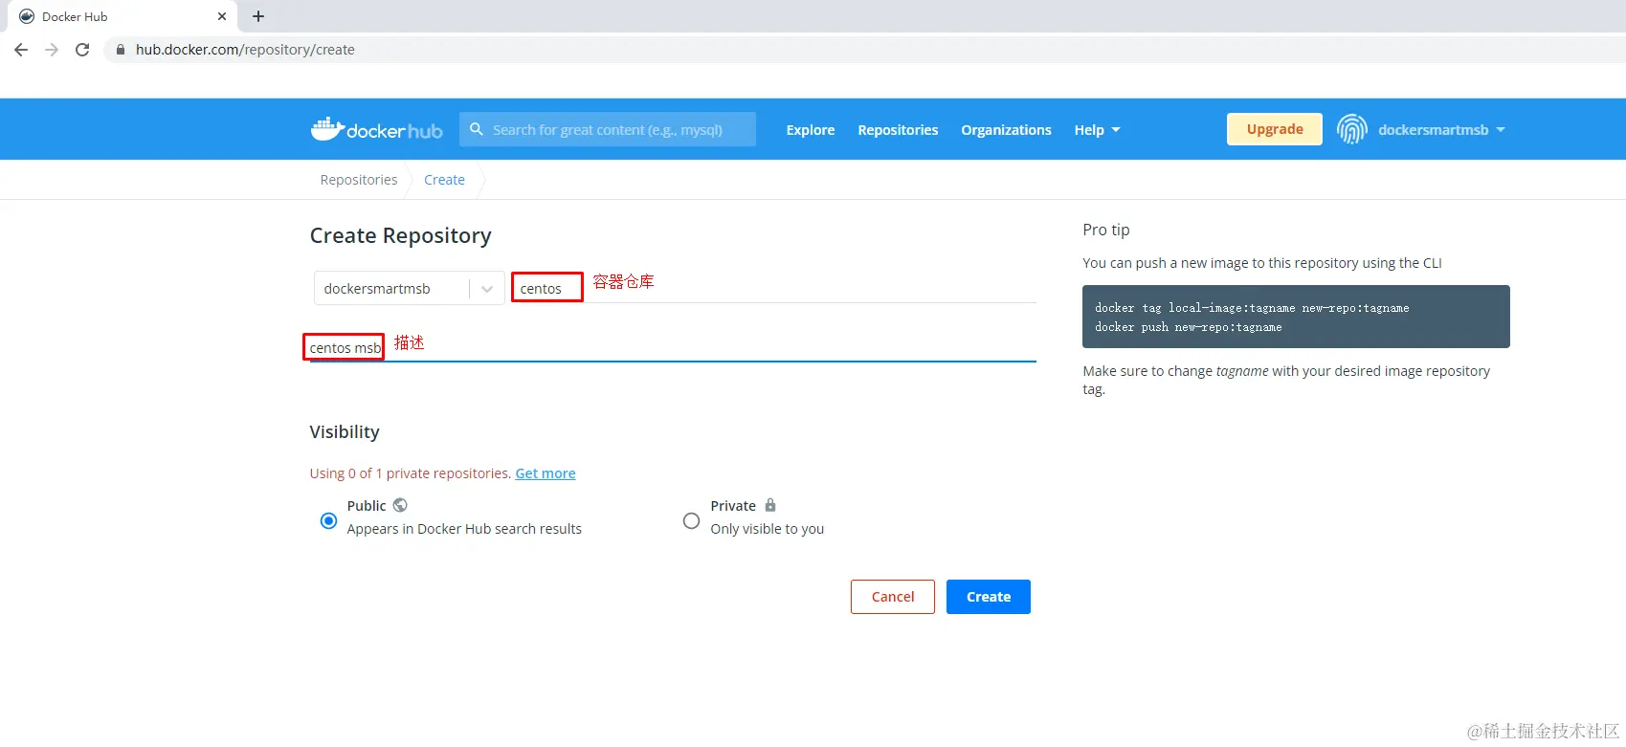
Task: Click the docker tag command code block
Action: (x=1296, y=317)
